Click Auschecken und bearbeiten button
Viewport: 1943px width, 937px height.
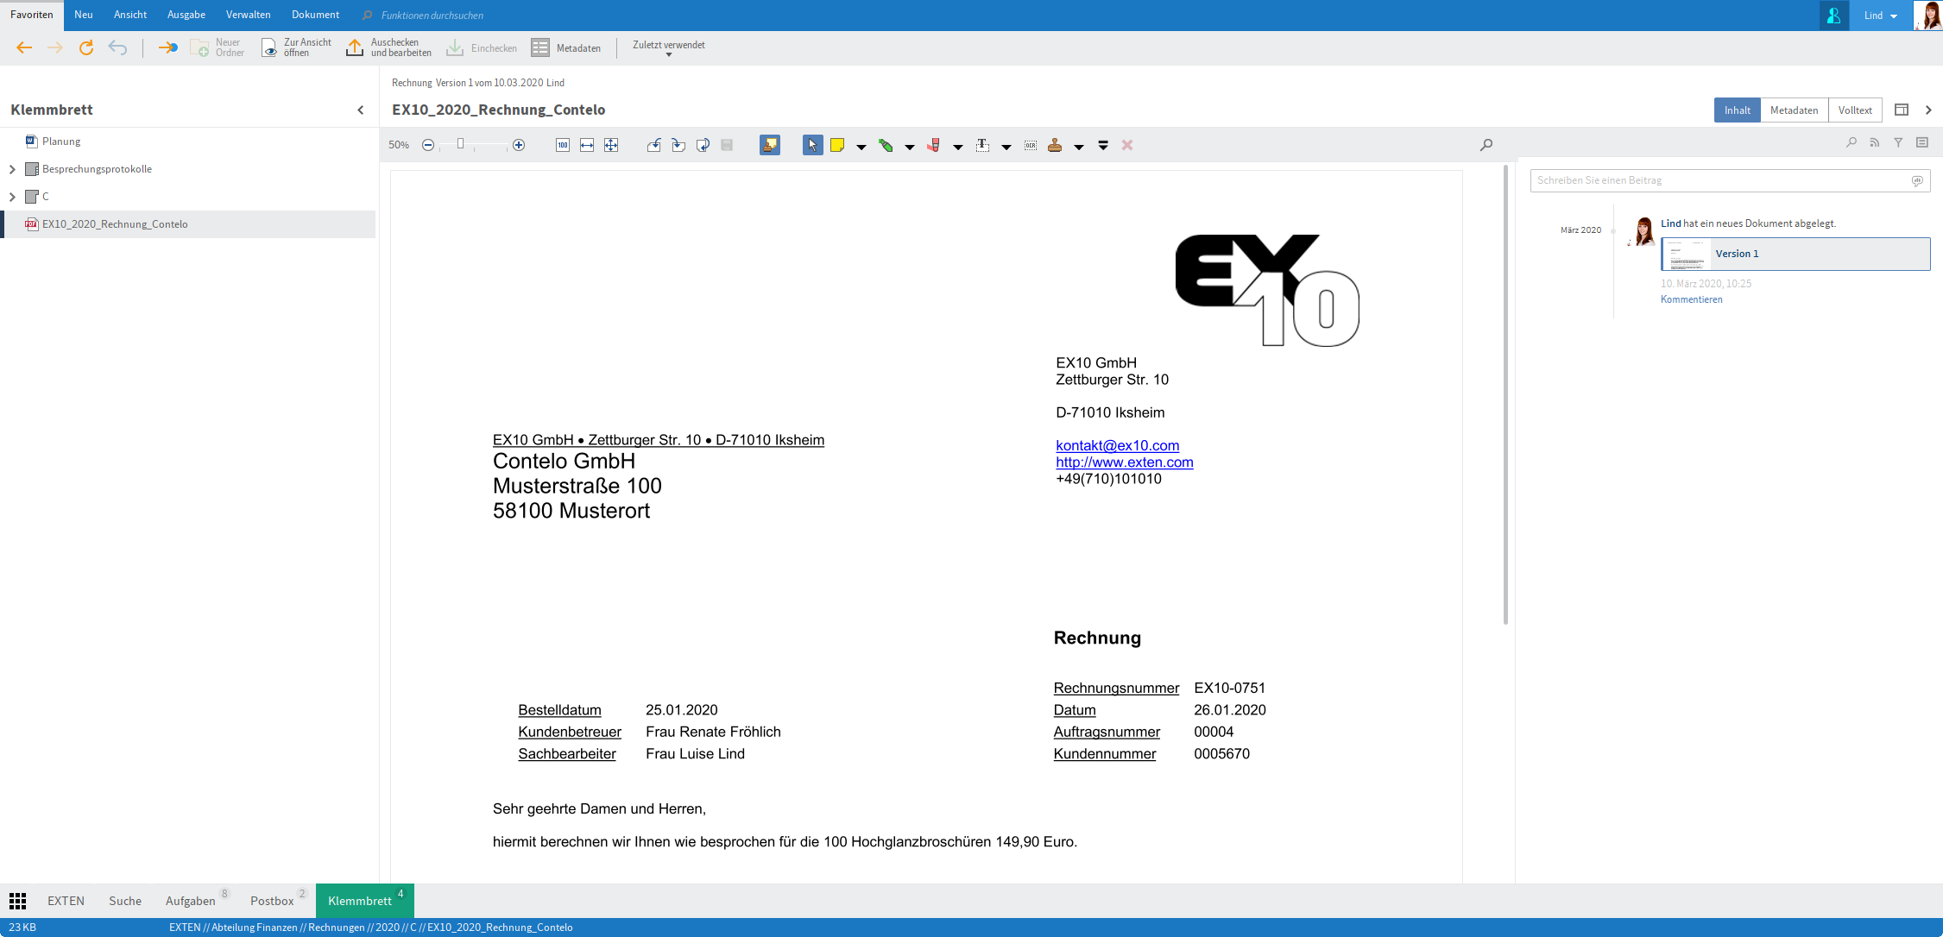click(388, 47)
